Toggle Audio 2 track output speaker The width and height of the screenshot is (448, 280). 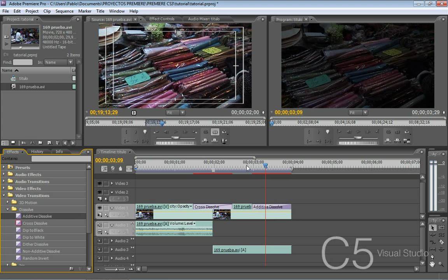point(100,241)
